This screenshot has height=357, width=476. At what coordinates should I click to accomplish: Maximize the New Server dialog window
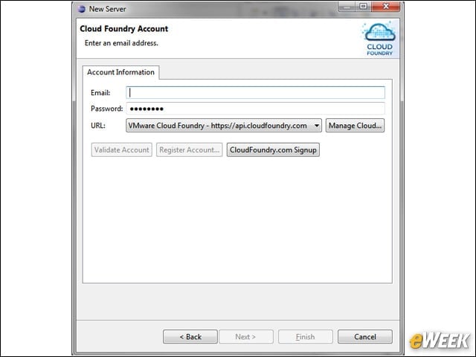(363, 7)
